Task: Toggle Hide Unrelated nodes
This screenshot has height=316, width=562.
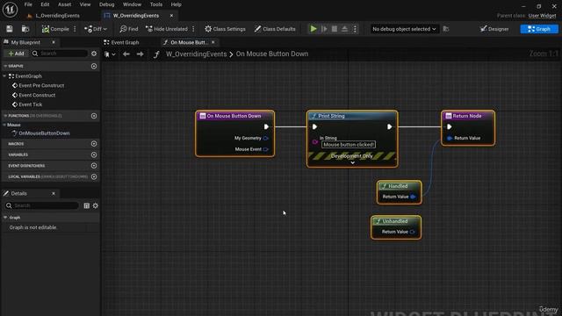Action: (x=167, y=29)
